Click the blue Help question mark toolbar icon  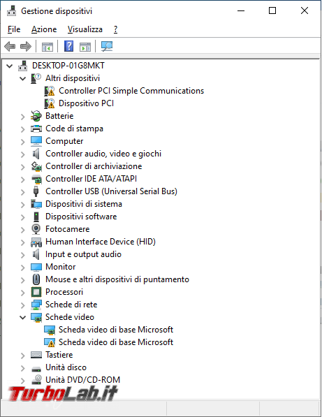[x=69, y=46]
